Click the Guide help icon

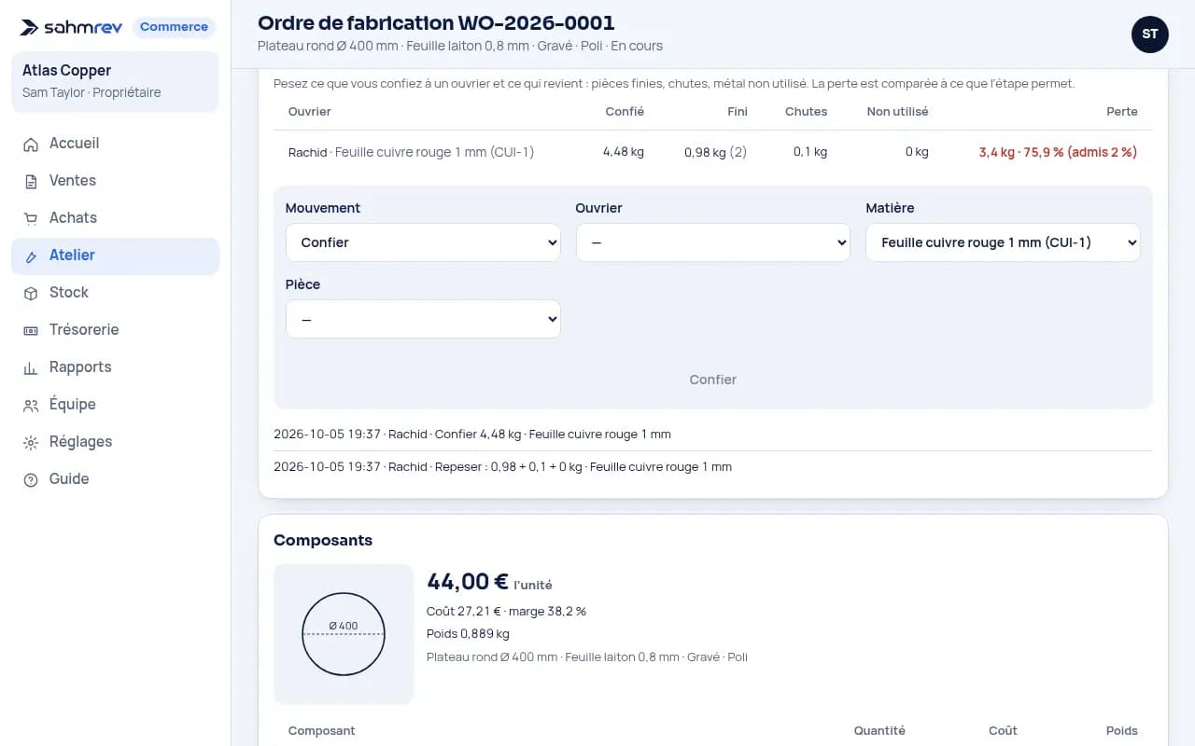tap(31, 479)
